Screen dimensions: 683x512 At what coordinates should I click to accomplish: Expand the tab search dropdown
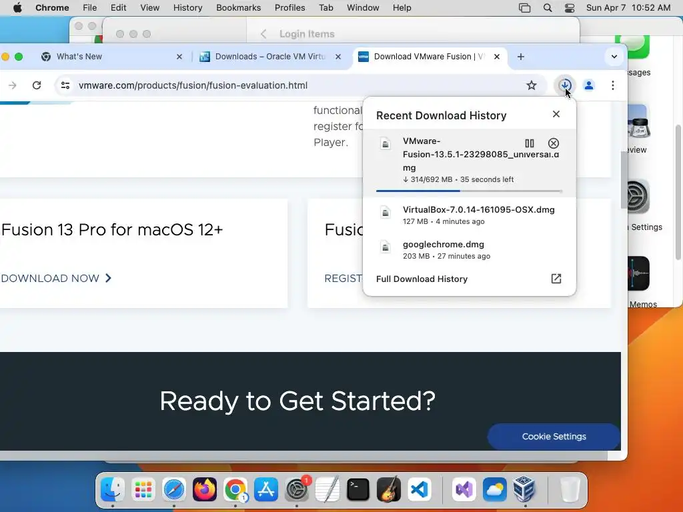coord(614,57)
